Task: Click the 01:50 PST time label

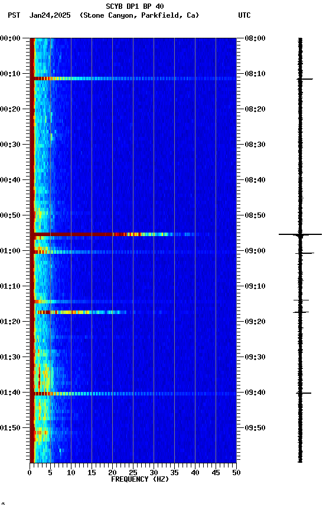Action: tap(10, 428)
